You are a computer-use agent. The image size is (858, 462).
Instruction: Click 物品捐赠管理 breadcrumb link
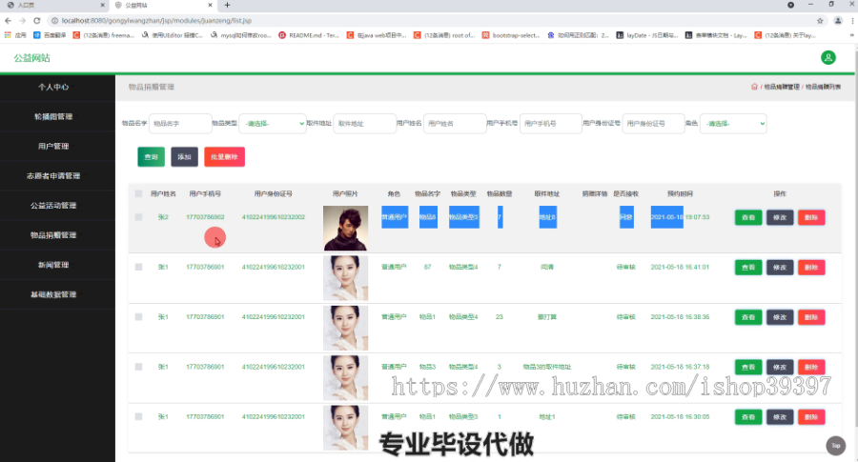[782, 87]
